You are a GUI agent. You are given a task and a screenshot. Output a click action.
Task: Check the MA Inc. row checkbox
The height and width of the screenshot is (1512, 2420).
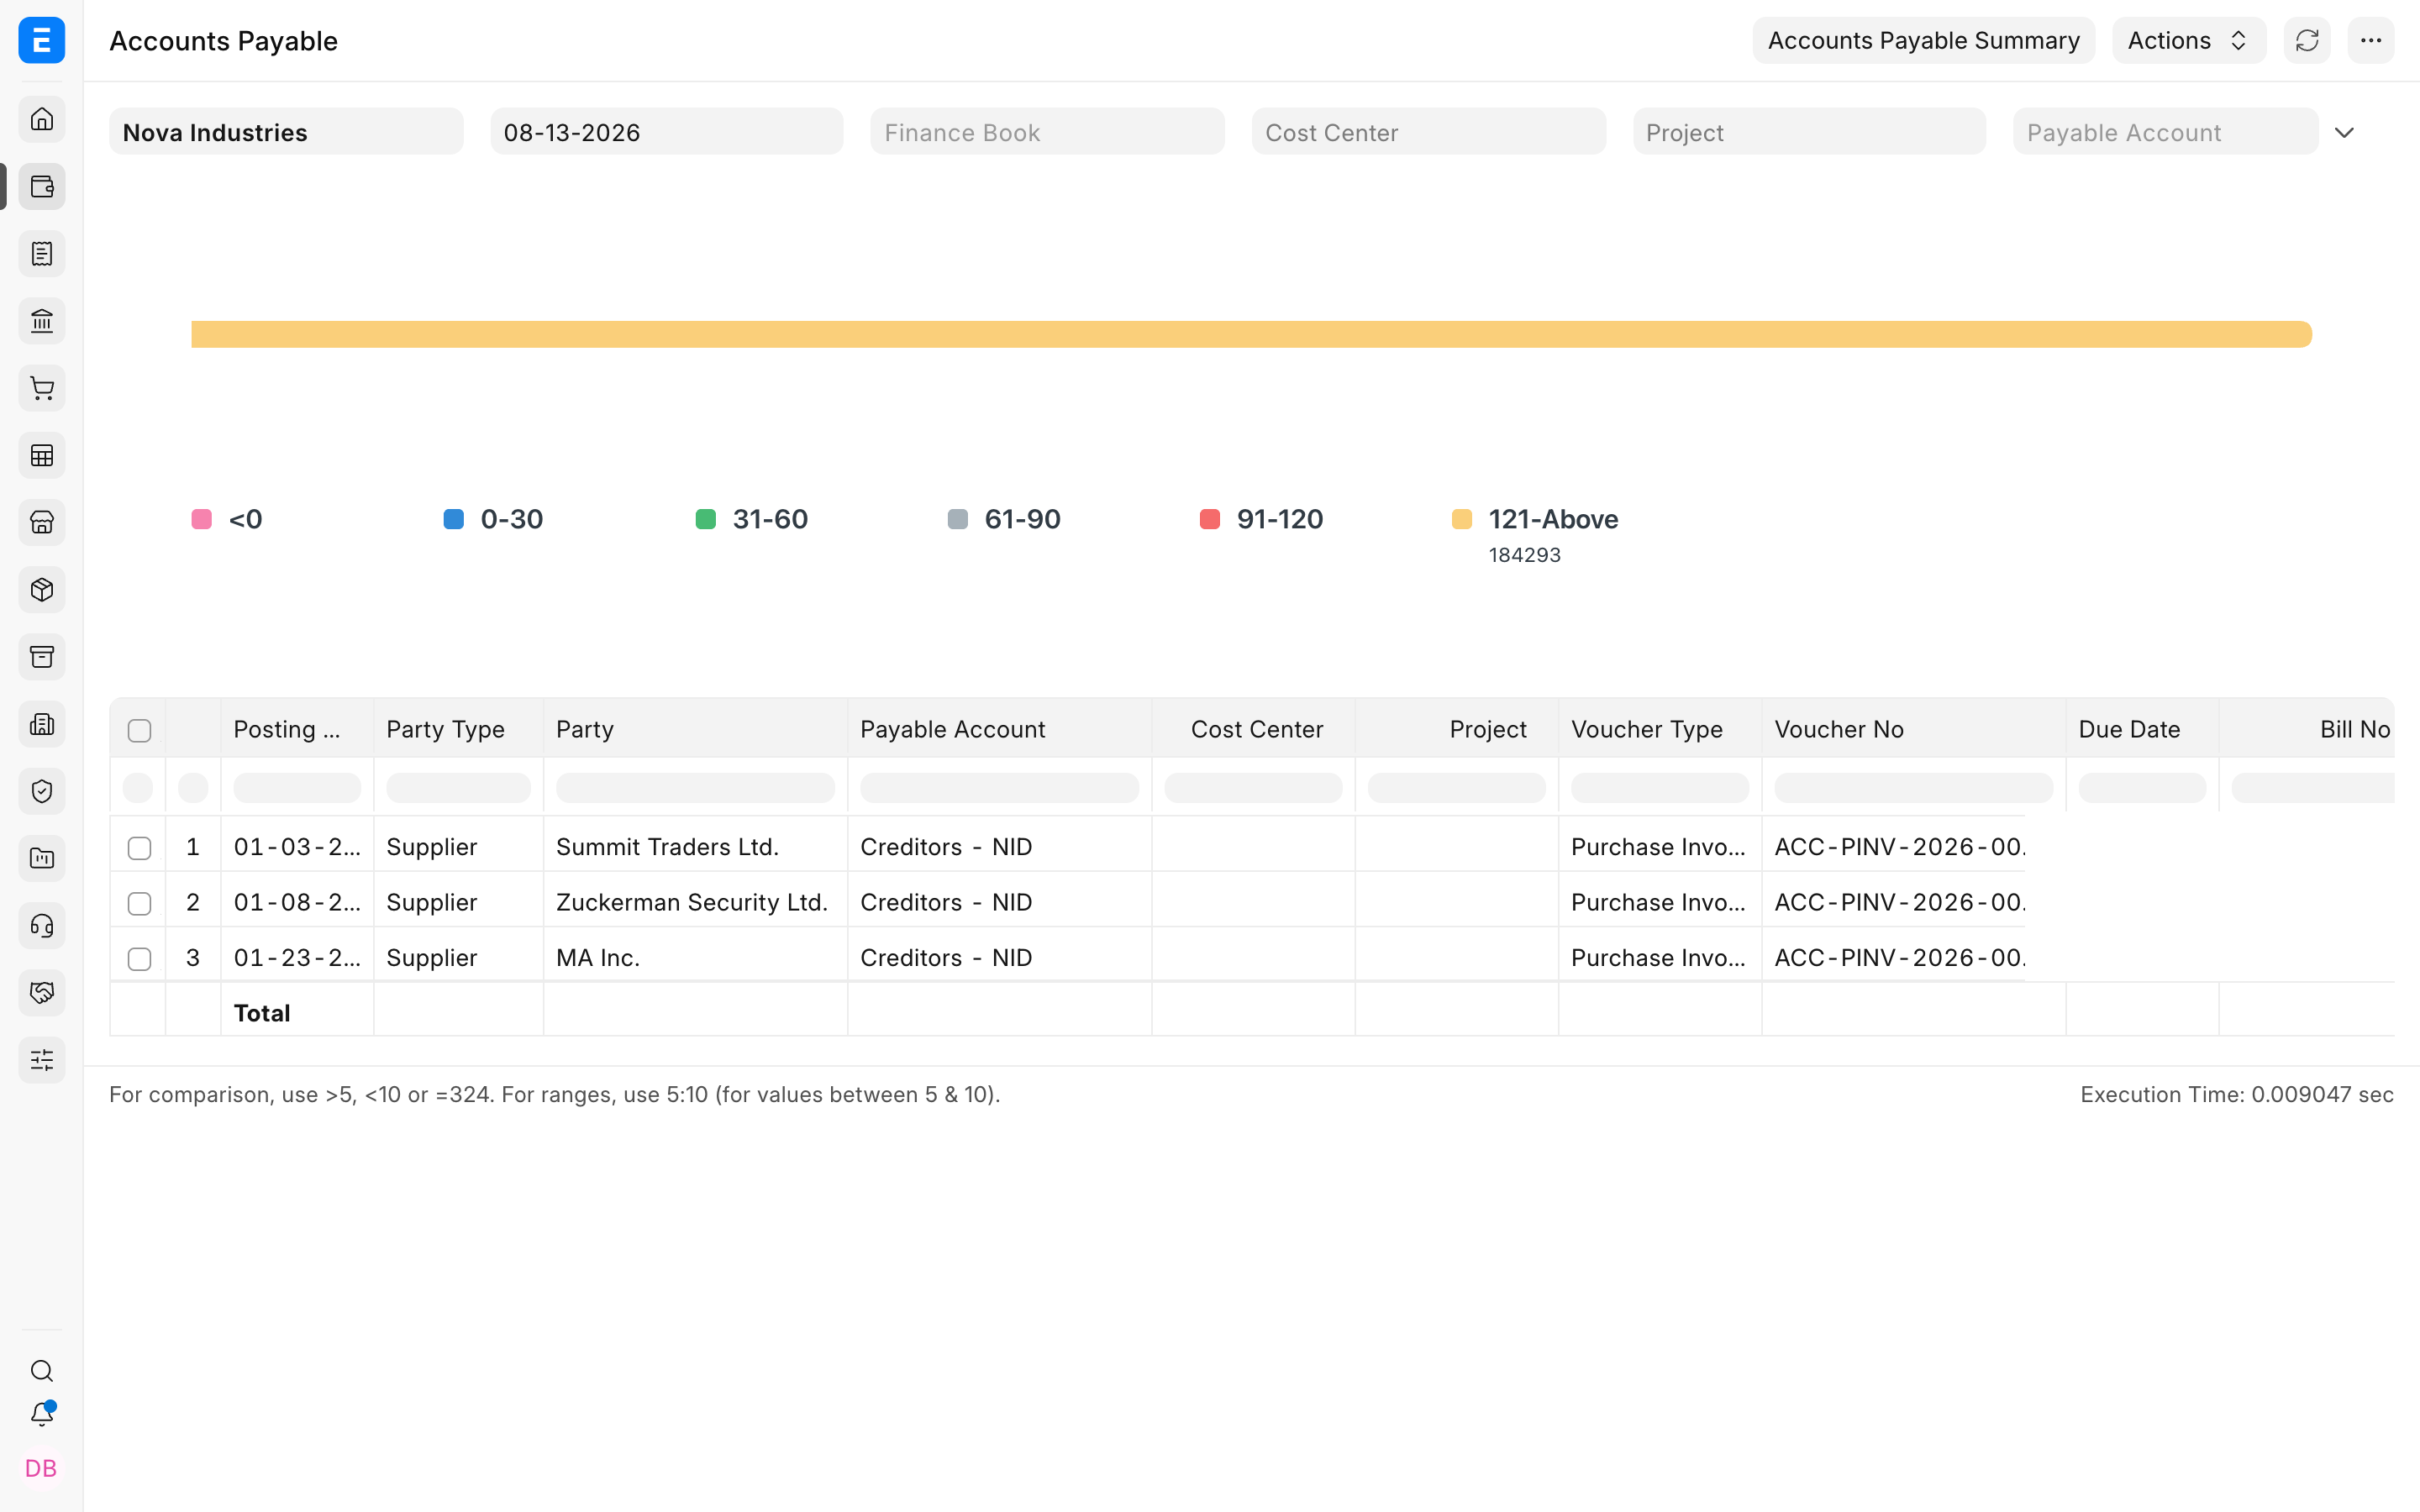point(139,959)
